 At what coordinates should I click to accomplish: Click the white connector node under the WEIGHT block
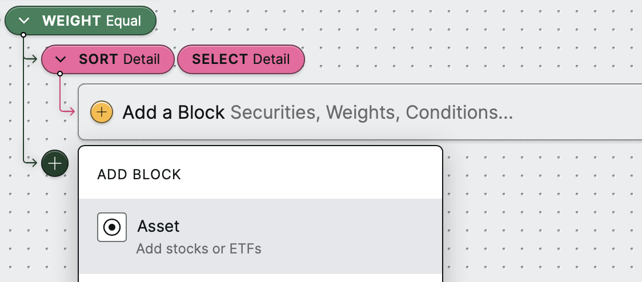coord(23,35)
